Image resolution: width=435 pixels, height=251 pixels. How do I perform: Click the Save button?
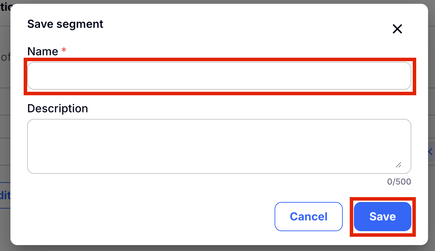coord(382,217)
